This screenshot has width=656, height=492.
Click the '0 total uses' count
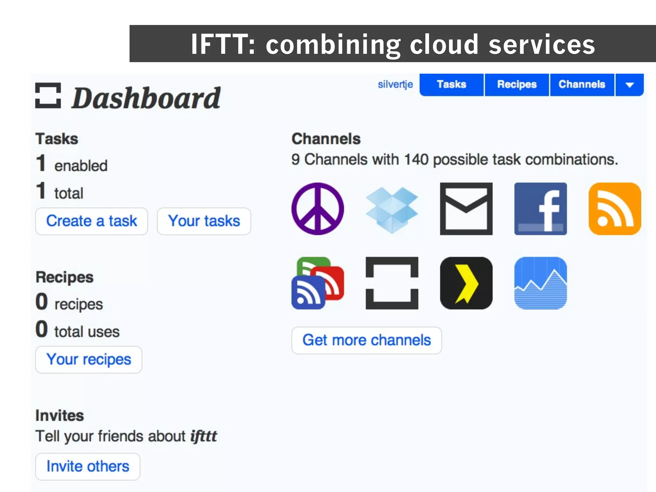click(x=78, y=330)
